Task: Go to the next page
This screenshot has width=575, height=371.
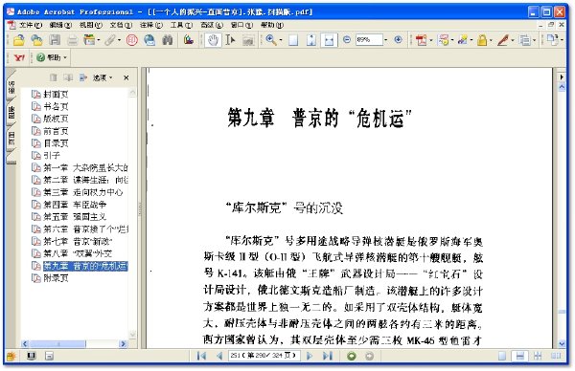Action: click(x=310, y=356)
